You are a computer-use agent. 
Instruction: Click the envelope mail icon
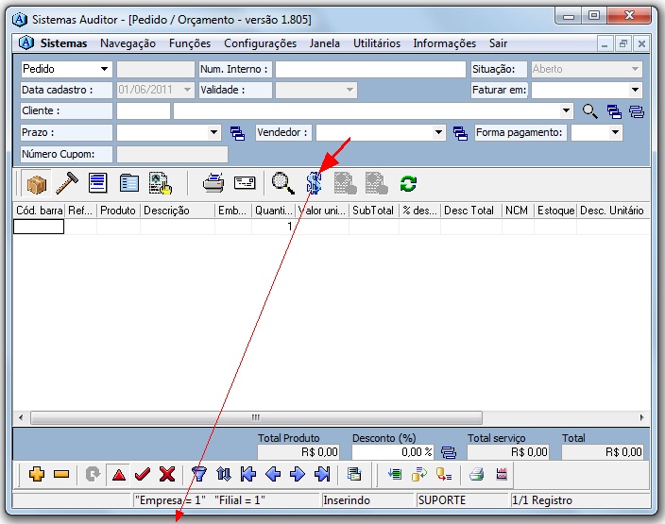tap(245, 183)
